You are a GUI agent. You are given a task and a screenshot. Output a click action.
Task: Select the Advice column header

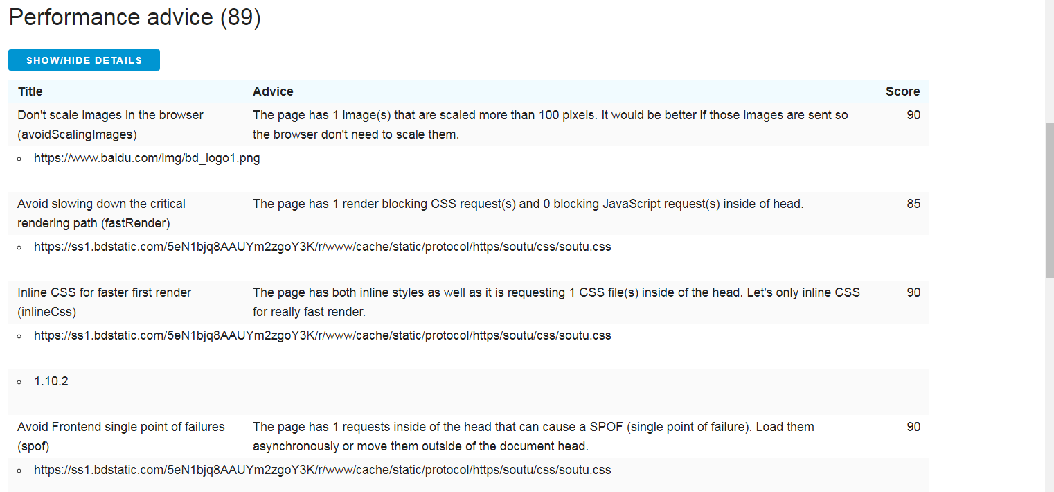tap(273, 91)
